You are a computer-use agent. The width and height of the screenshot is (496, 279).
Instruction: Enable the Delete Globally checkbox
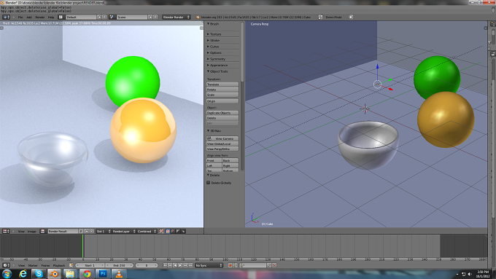point(209,183)
